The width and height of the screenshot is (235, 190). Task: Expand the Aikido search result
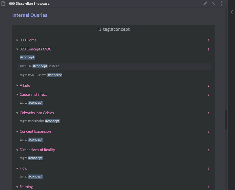pyautogui.click(x=17, y=85)
